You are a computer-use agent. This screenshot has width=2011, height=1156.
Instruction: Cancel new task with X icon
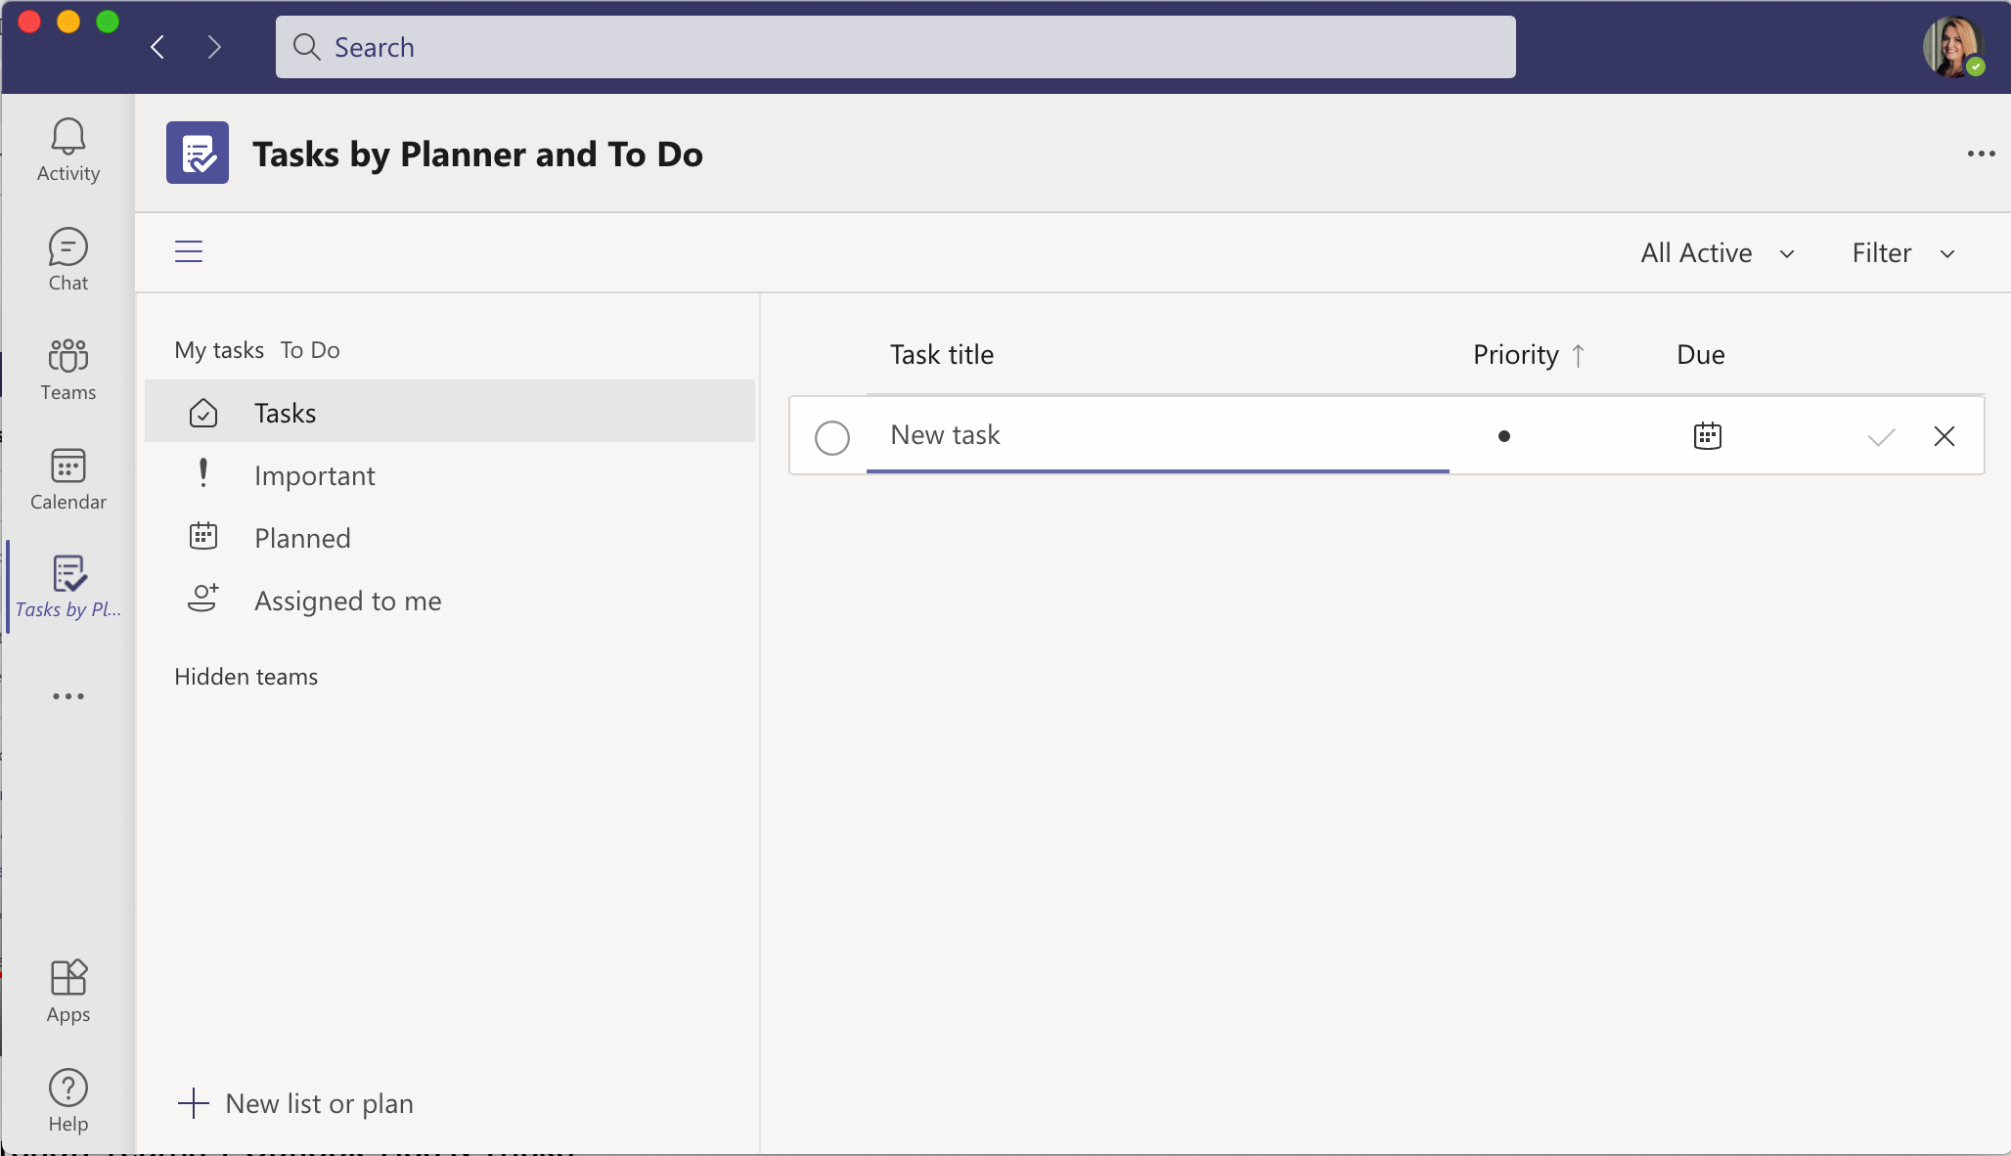click(x=1944, y=436)
